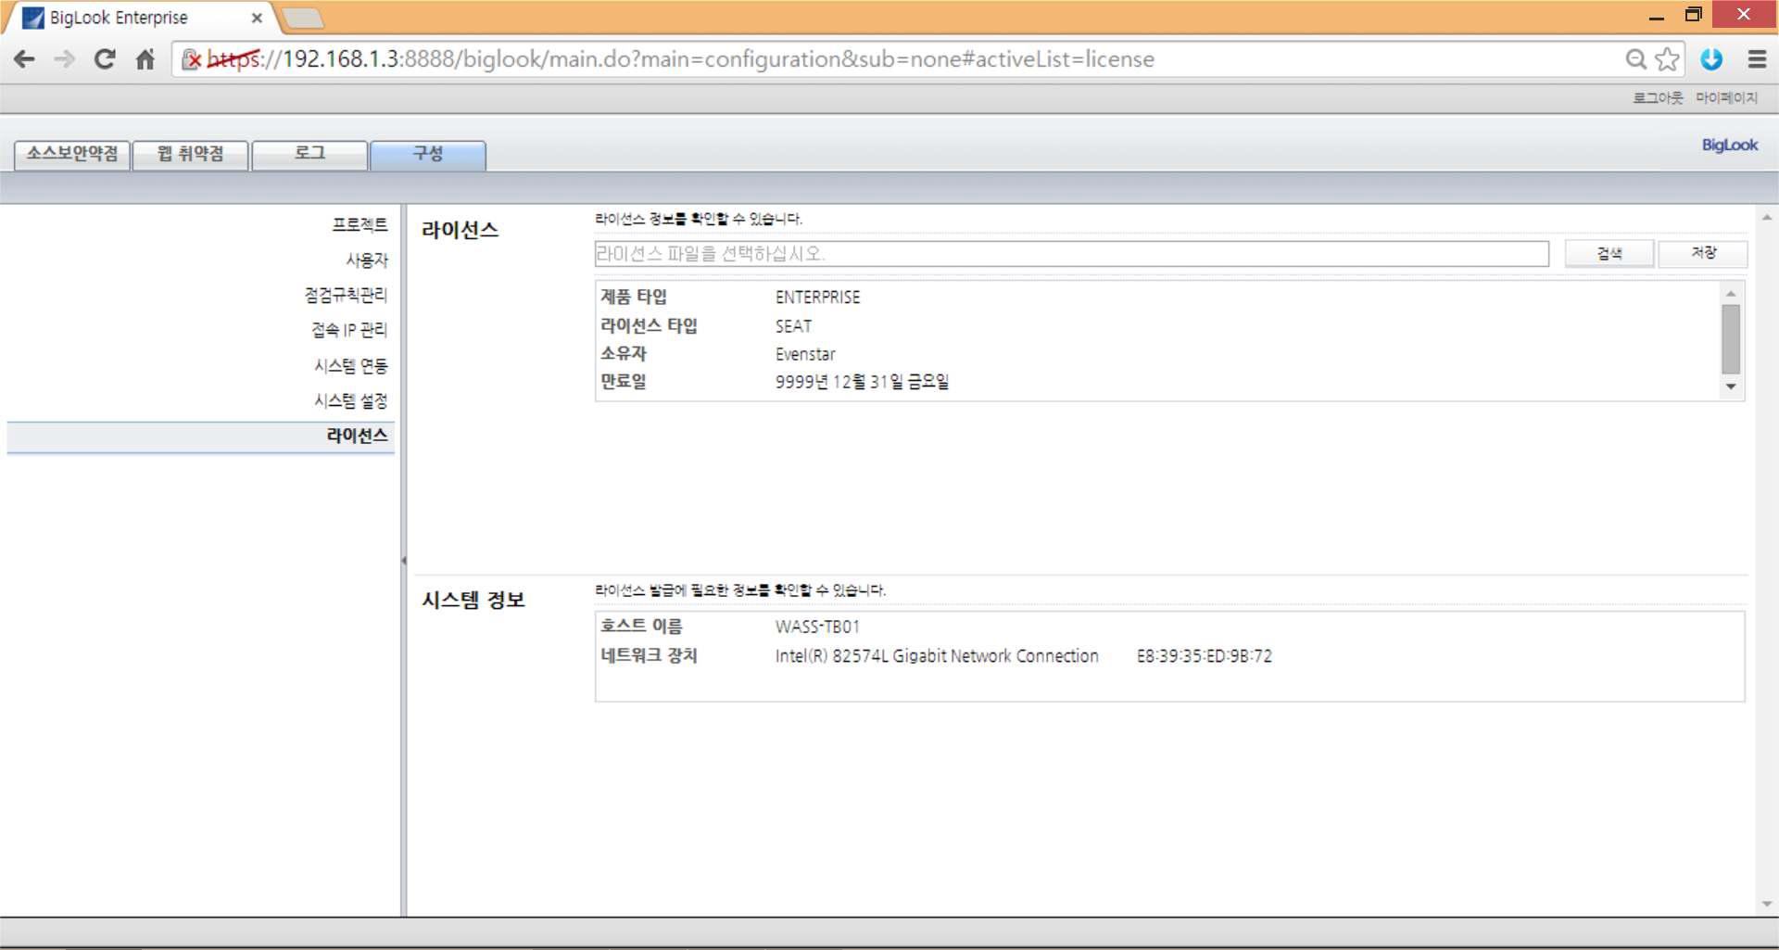Select the 구성 tab
Viewport: 1779px width, 950px height.
coord(428,154)
